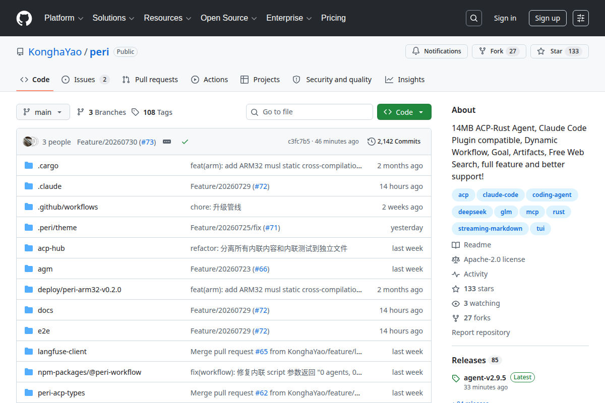Click commit hash c3fc7b5
This screenshot has width=605, height=403.
[x=299, y=142]
